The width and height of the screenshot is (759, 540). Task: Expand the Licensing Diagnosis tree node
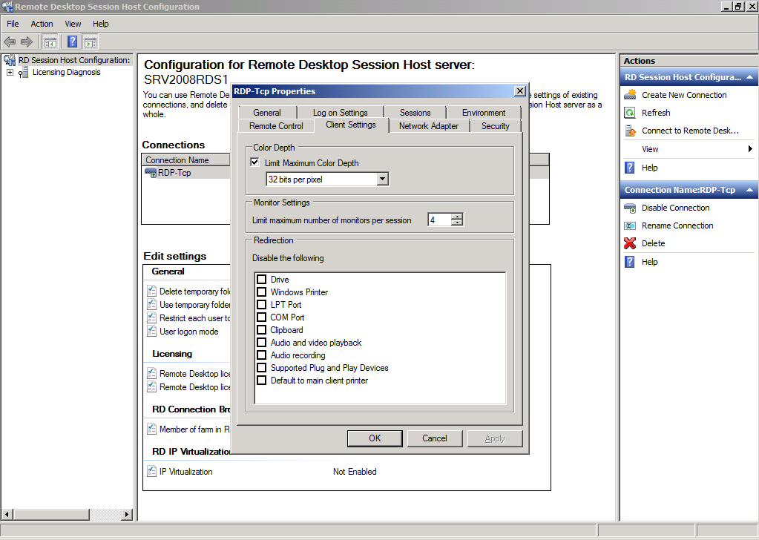click(x=10, y=73)
